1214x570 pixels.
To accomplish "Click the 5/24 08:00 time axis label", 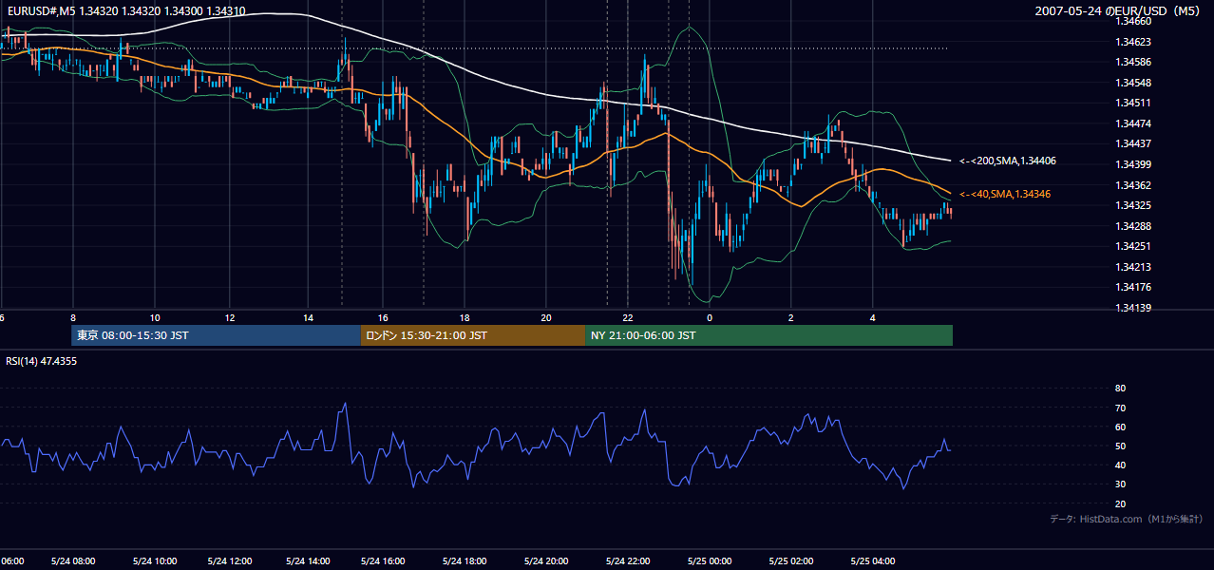I will point(72,561).
